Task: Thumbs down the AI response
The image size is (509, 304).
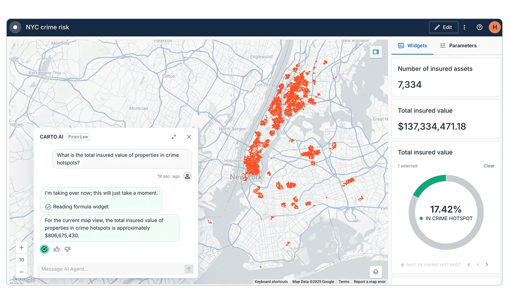Action: pyautogui.click(x=67, y=249)
